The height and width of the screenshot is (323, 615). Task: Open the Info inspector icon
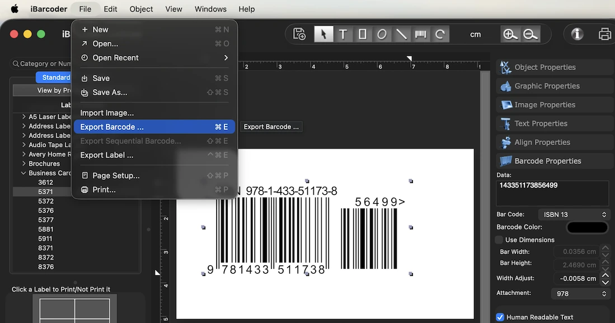point(577,34)
